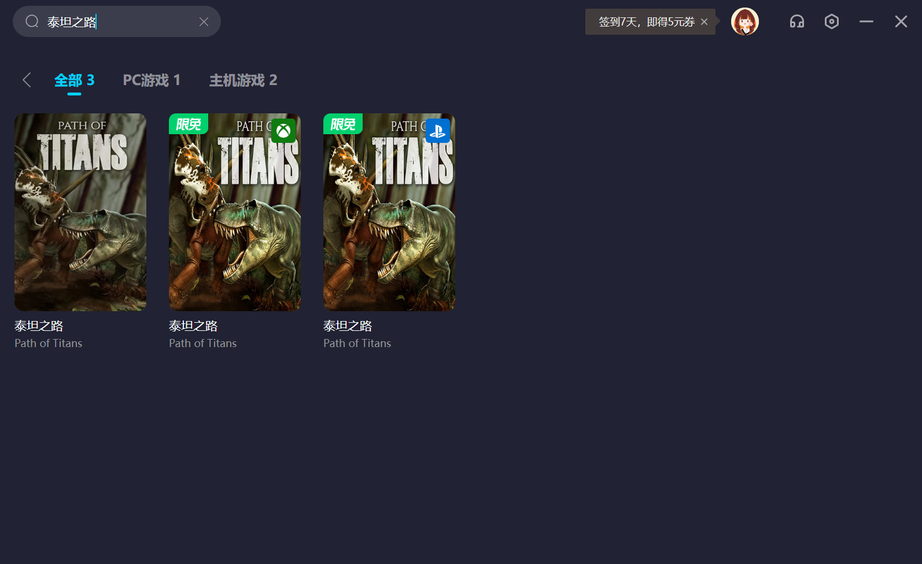Click 限免 tag on Xbox game card
Screen dimensions: 922x564
(189, 124)
